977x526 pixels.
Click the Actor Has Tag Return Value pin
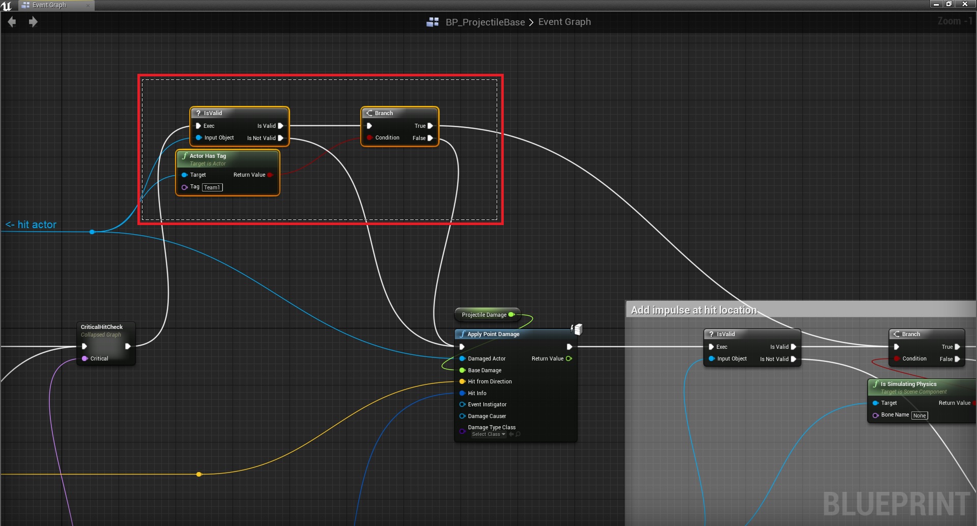[x=270, y=175]
